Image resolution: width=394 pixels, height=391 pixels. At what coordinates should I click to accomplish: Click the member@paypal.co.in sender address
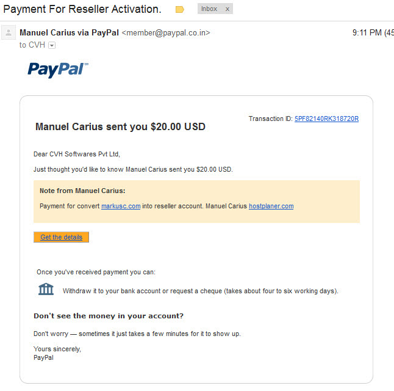[x=166, y=33]
